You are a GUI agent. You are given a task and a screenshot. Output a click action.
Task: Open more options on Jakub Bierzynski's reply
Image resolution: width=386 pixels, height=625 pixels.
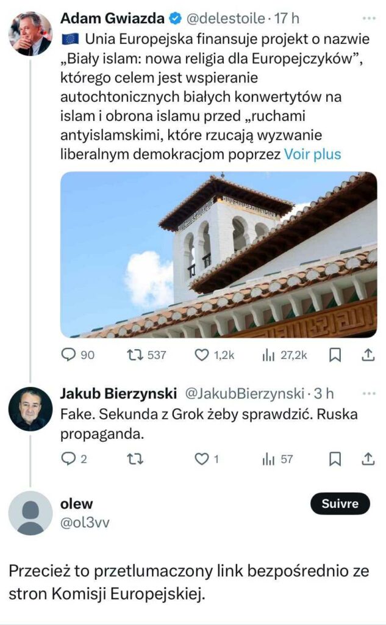point(368,393)
